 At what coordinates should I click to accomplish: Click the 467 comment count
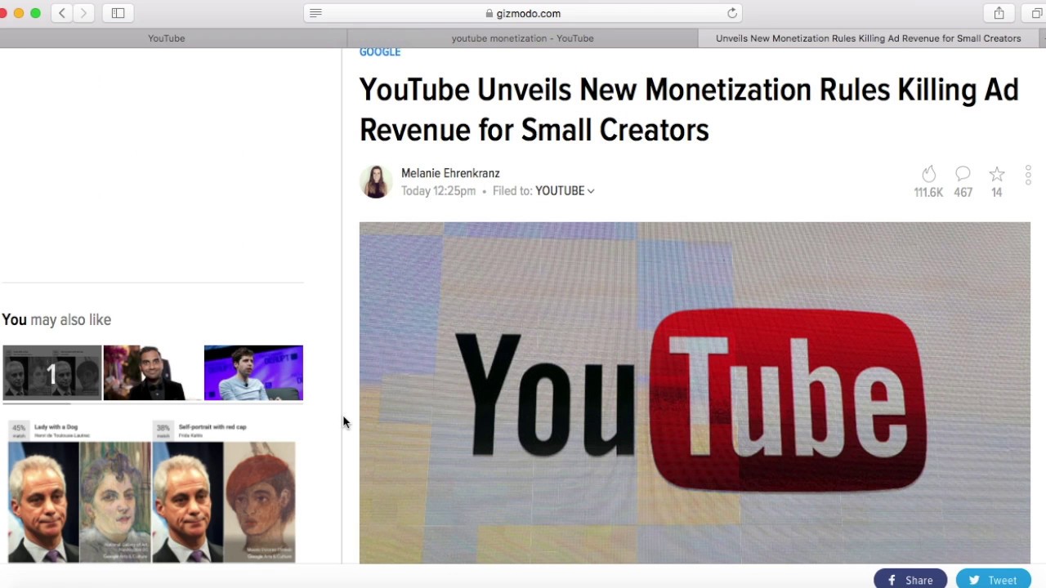[963, 193]
